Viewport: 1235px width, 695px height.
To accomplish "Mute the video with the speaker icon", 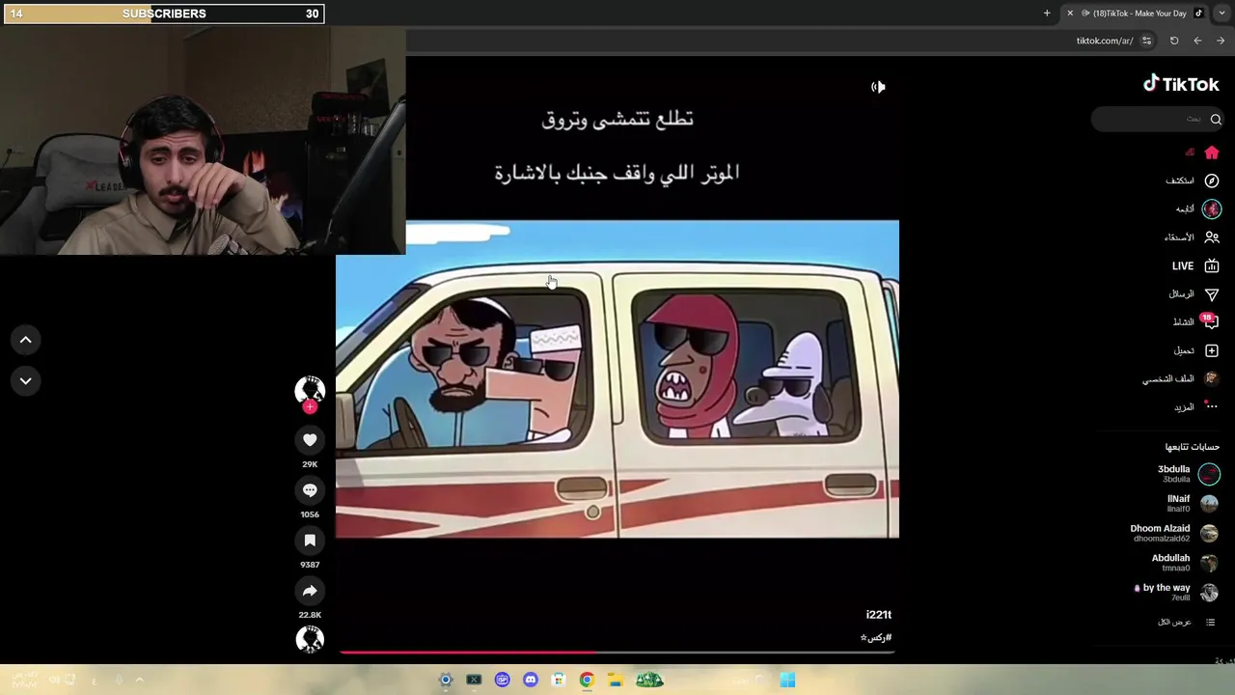I will [x=878, y=87].
